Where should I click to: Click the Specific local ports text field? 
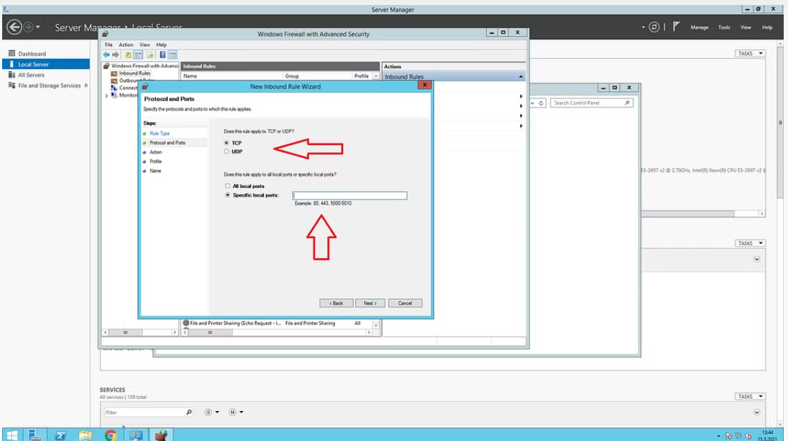click(x=350, y=196)
